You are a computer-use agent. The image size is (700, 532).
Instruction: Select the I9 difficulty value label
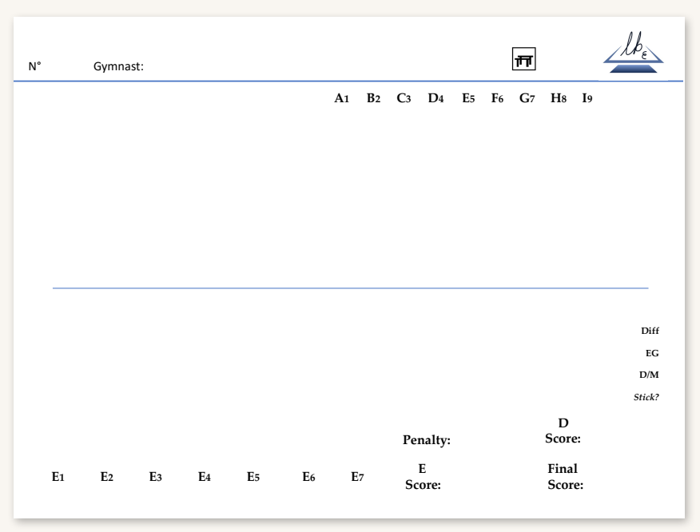tap(587, 98)
